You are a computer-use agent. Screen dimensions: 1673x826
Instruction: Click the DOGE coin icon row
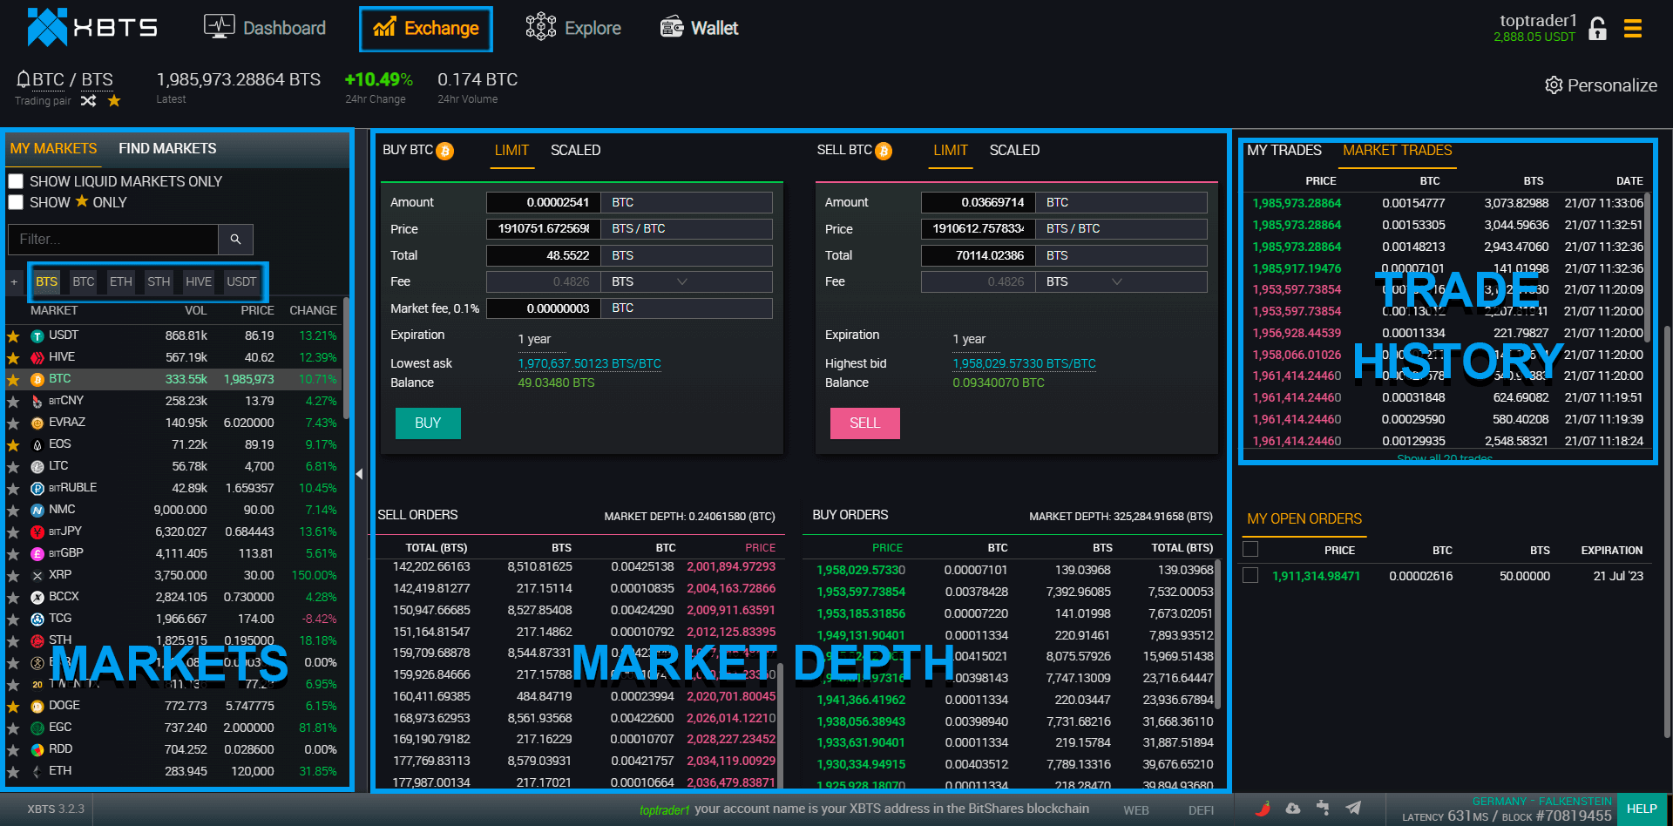click(37, 706)
